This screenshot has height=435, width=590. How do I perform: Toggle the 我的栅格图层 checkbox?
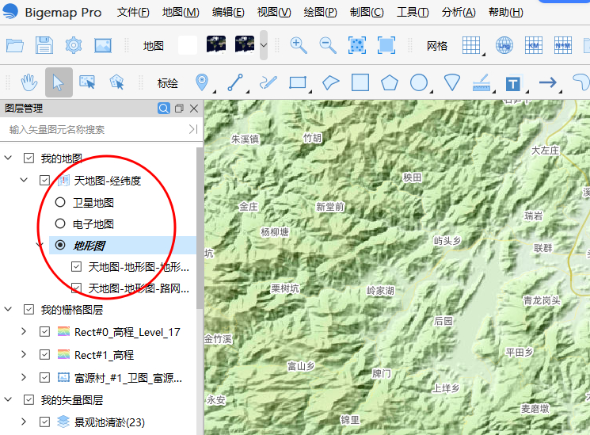[29, 309]
